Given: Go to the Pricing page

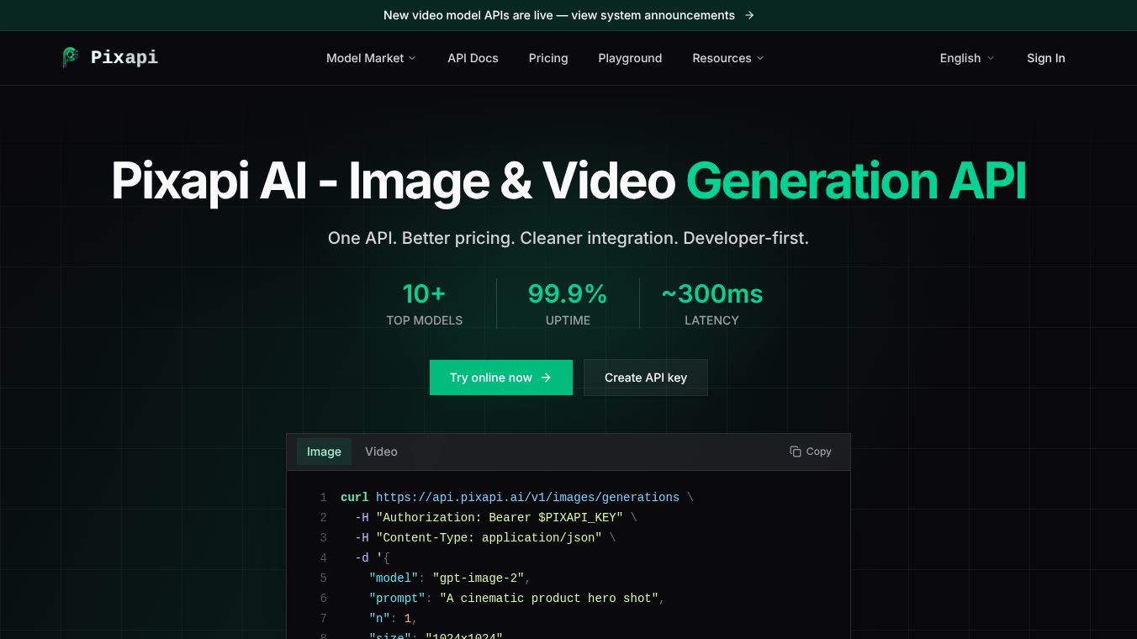Looking at the screenshot, I should 548,58.
